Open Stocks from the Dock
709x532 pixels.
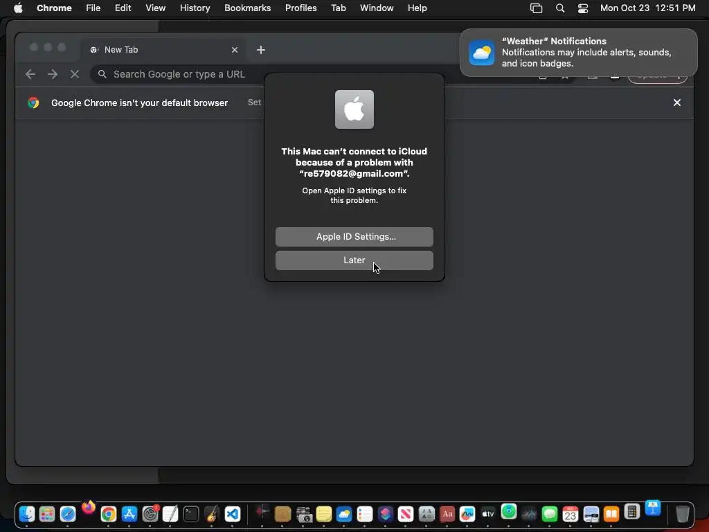click(x=529, y=514)
